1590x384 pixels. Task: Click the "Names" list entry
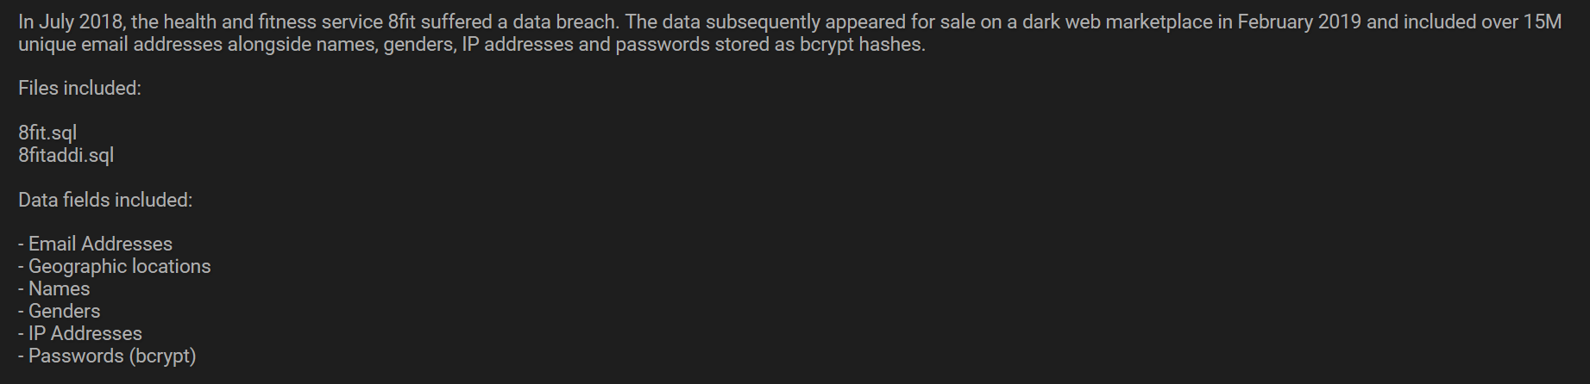coord(59,288)
